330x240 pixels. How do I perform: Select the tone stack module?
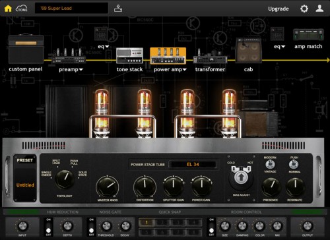click(x=130, y=55)
